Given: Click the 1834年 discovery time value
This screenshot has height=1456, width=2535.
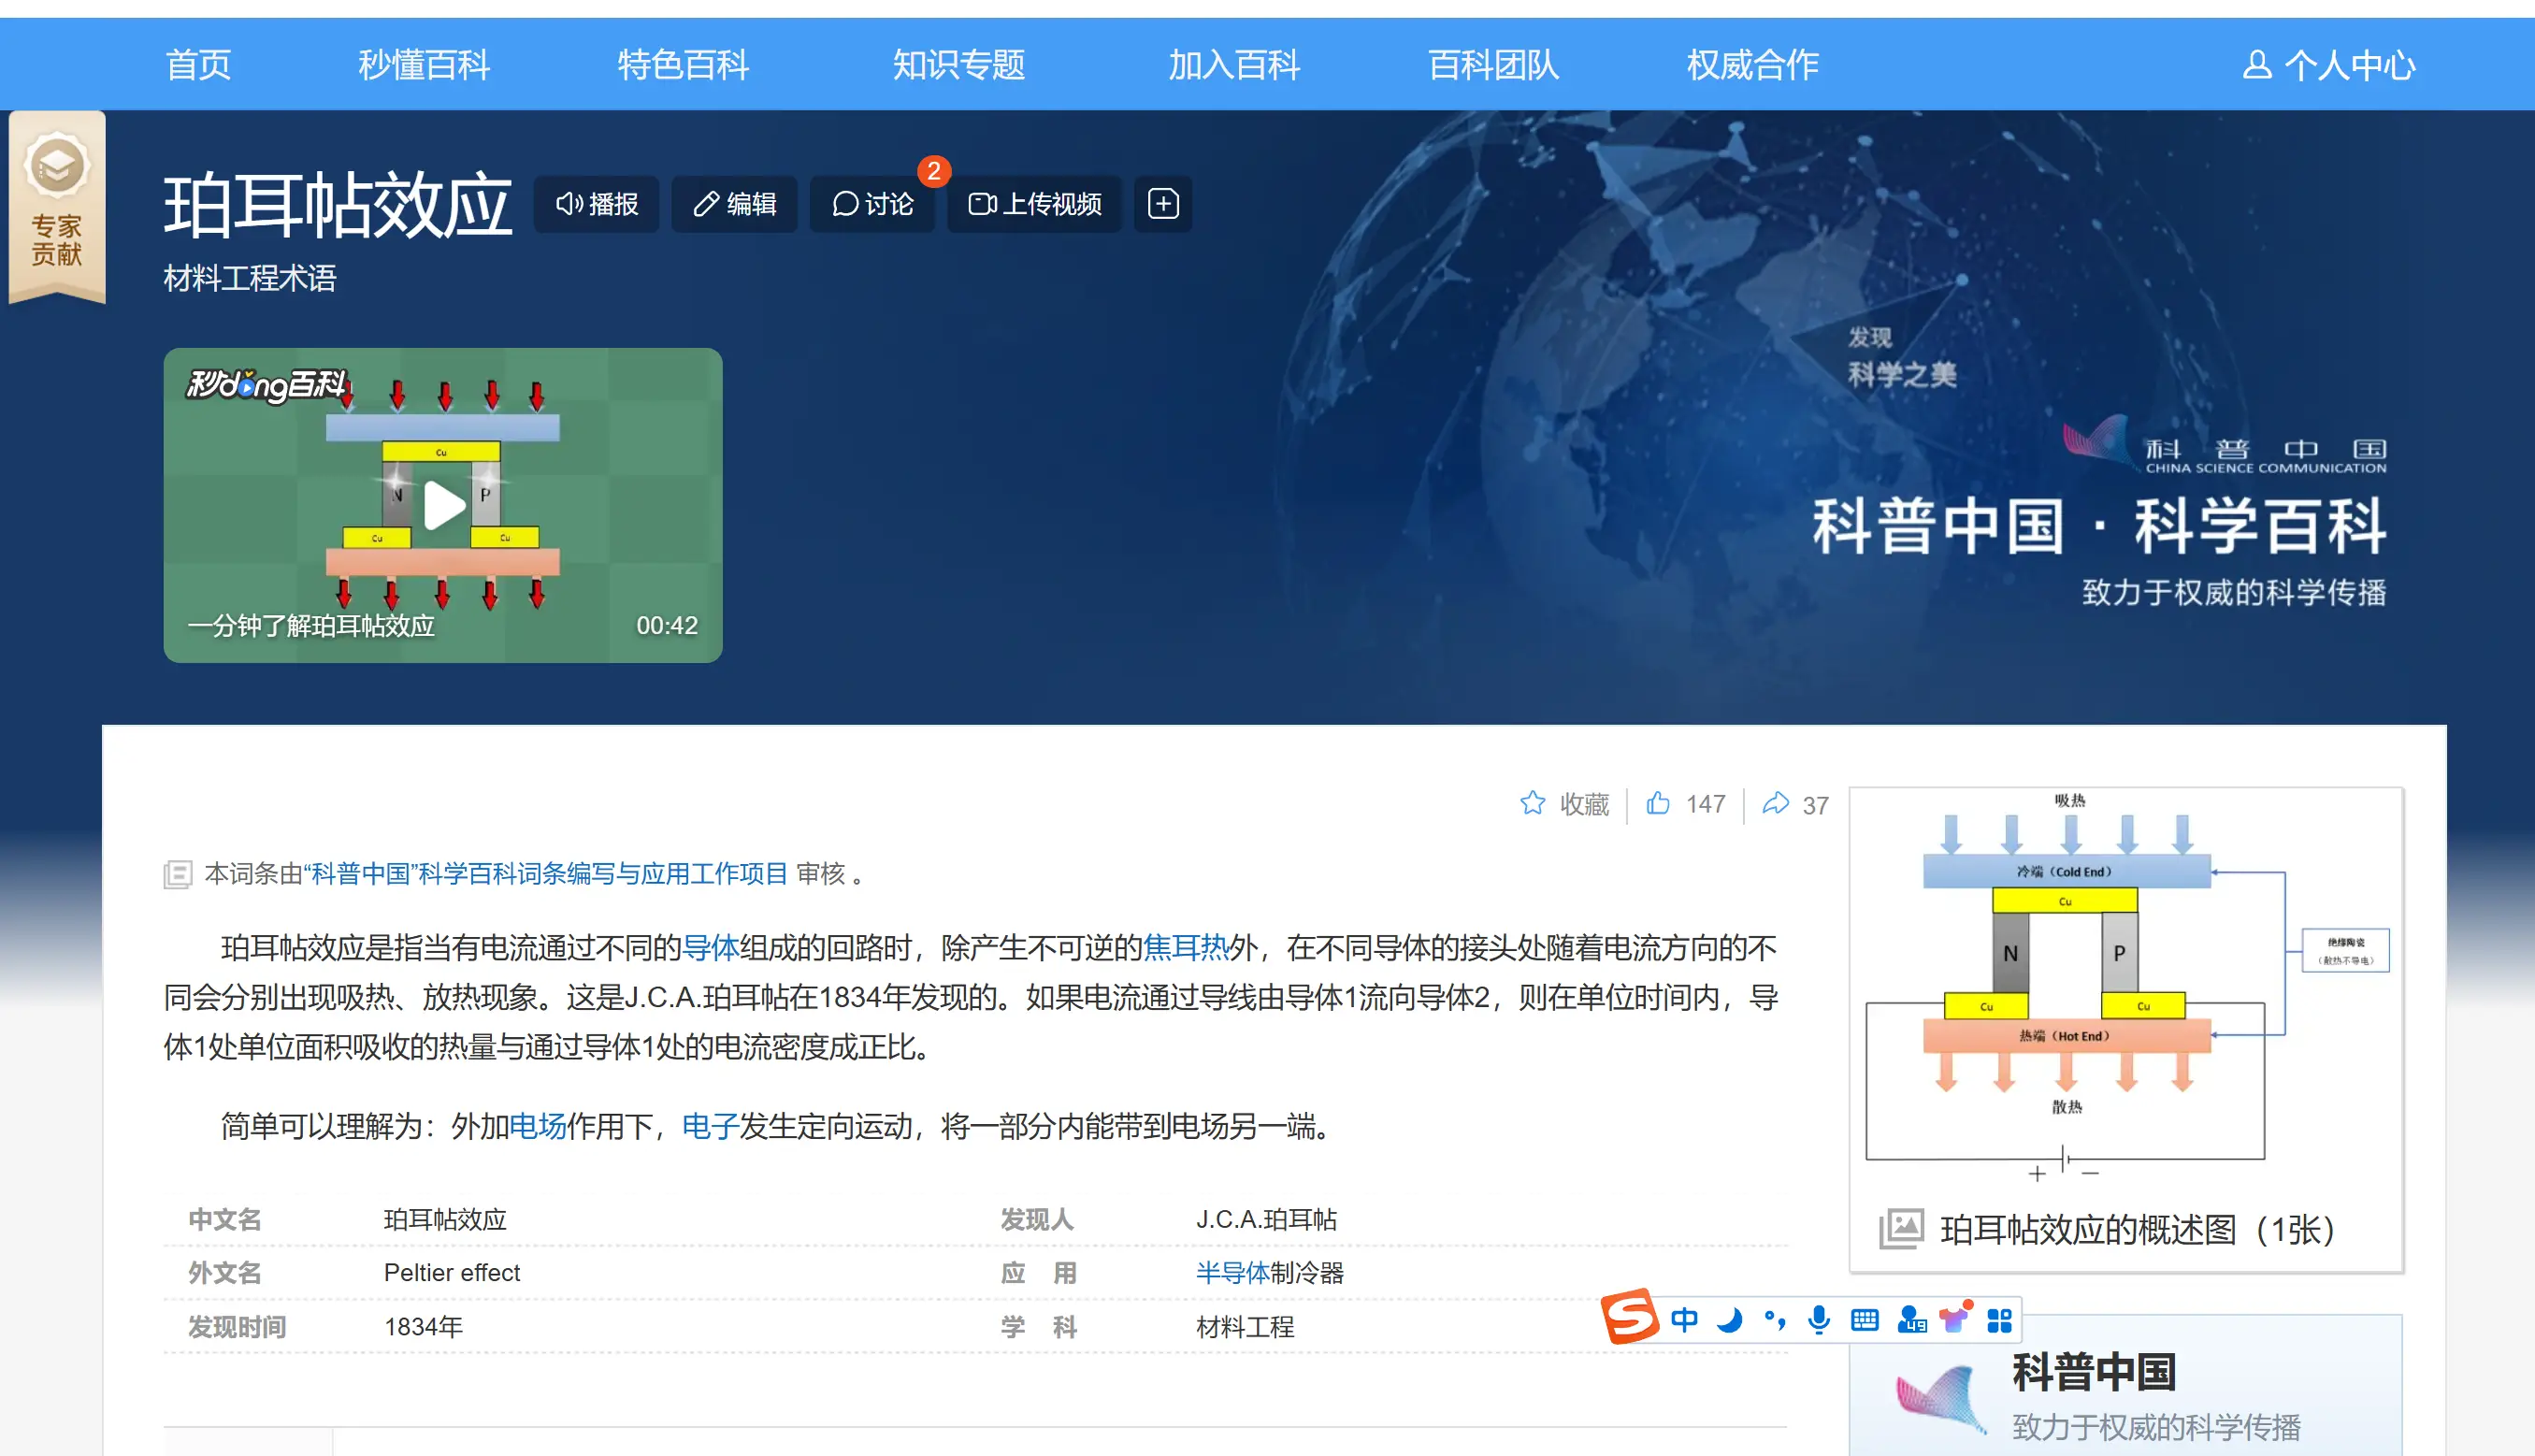Looking at the screenshot, I should [x=424, y=1327].
